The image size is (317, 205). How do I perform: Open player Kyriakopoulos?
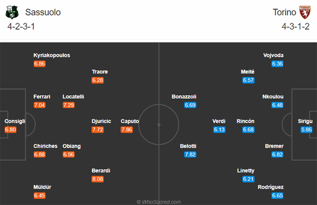[52, 55]
